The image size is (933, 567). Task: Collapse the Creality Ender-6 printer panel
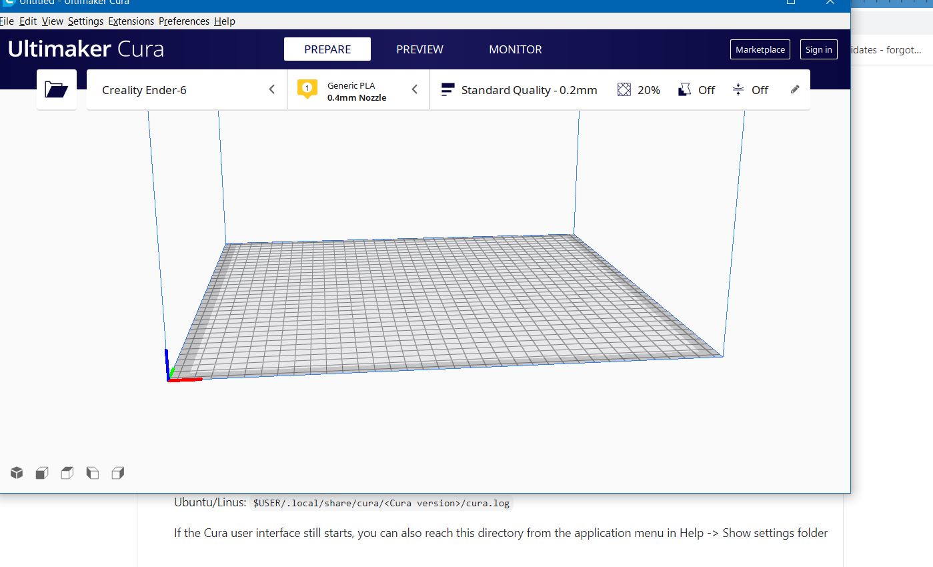coord(271,89)
